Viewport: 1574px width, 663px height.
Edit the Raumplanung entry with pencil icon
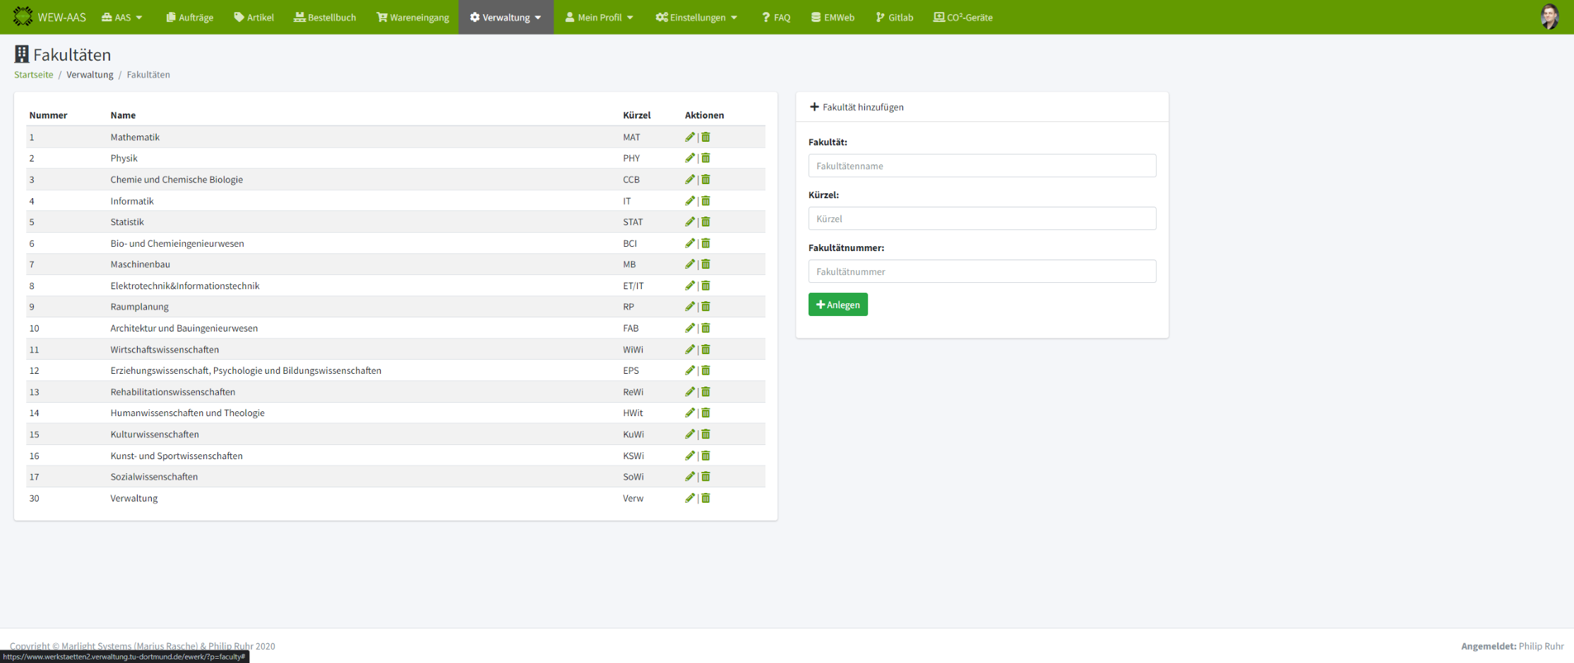[x=690, y=307]
